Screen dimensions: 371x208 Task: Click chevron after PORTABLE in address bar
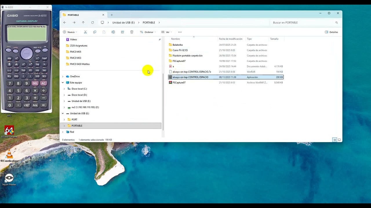[x=159, y=23]
